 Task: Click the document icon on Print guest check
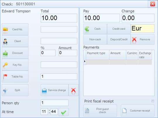pos(87,111)
